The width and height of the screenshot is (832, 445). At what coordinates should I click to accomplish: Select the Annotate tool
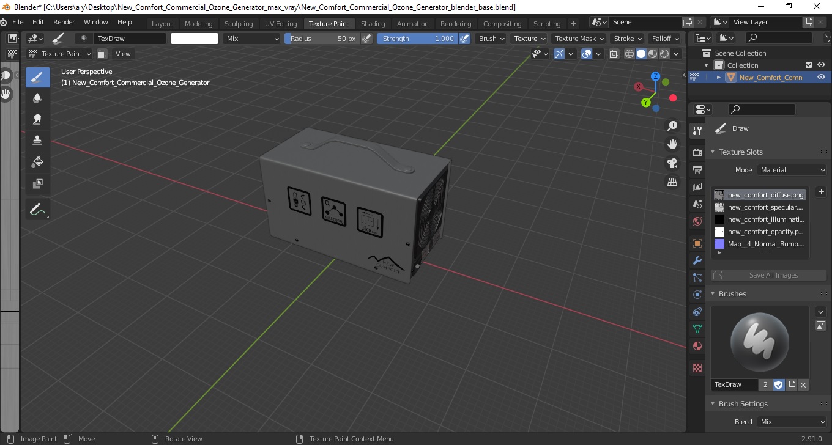click(37, 209)
